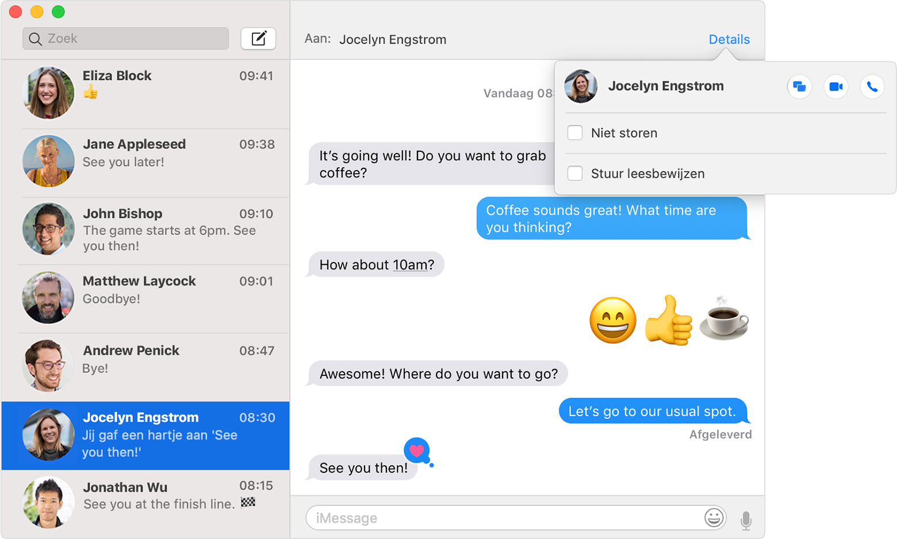897x539 pixels.
Task: Open the emoji picker
Action: click(x=714, y=518)
